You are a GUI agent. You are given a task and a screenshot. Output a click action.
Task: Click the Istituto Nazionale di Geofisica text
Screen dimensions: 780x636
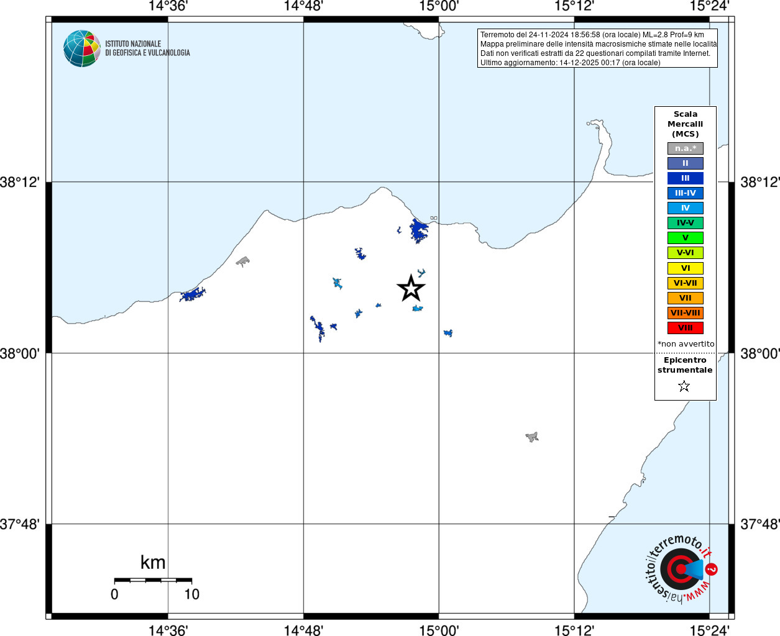pyautogui.click(x=147, y=48)
